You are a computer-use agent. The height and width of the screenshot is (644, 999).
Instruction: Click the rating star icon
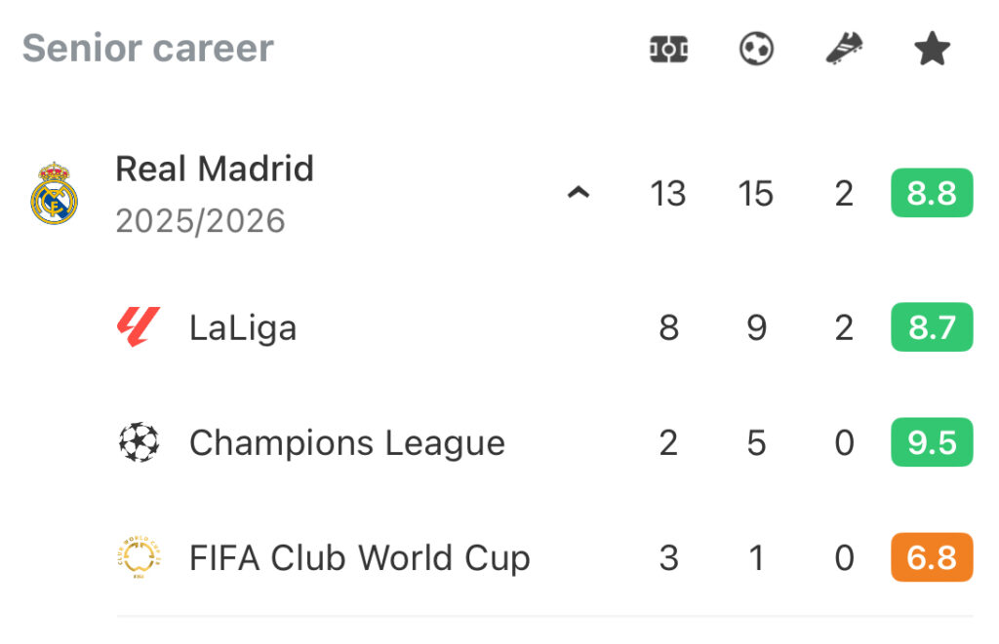932,49
